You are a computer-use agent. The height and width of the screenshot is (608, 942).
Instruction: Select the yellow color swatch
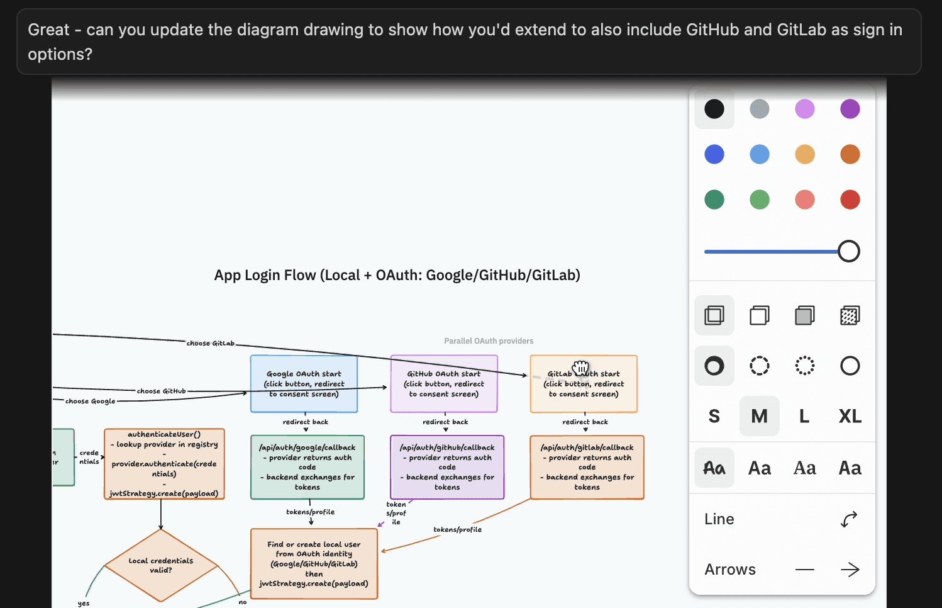(x=805, y=154)
